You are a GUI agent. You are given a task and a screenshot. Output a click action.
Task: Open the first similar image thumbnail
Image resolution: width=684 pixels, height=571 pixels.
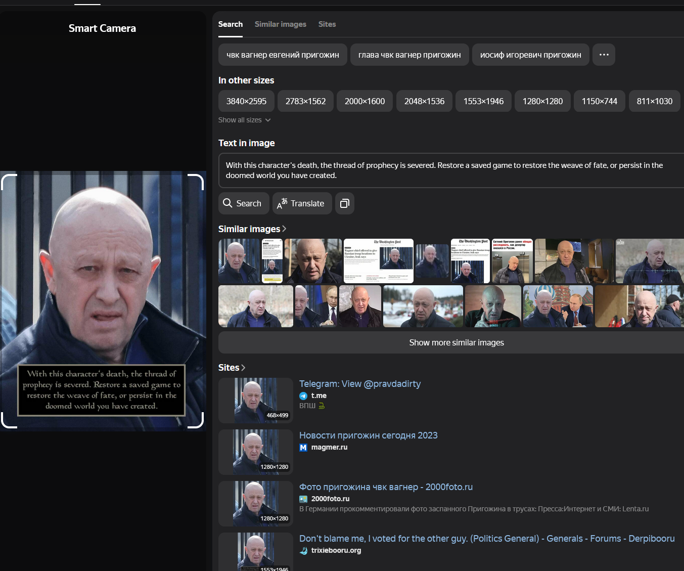[239, 261]
